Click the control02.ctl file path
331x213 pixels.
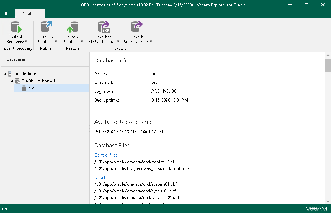pos(145,168)
